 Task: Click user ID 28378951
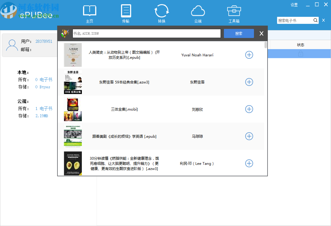pyautogui.click(x=44, y=41)
